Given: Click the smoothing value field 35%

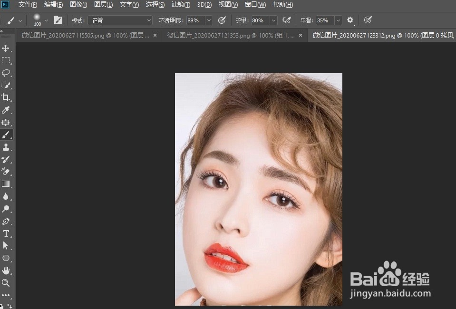Looking at the screenshot, I should click(x=325, y=20).
